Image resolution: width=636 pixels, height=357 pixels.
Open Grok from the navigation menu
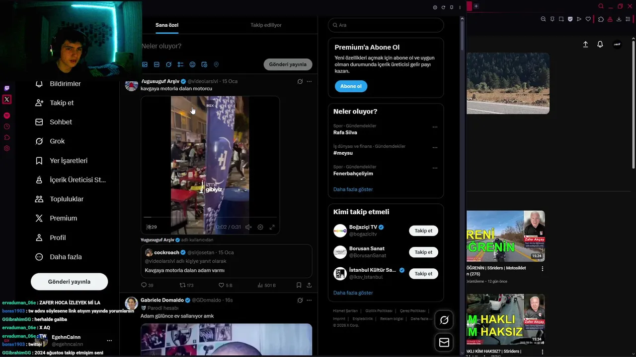point(50,141)
